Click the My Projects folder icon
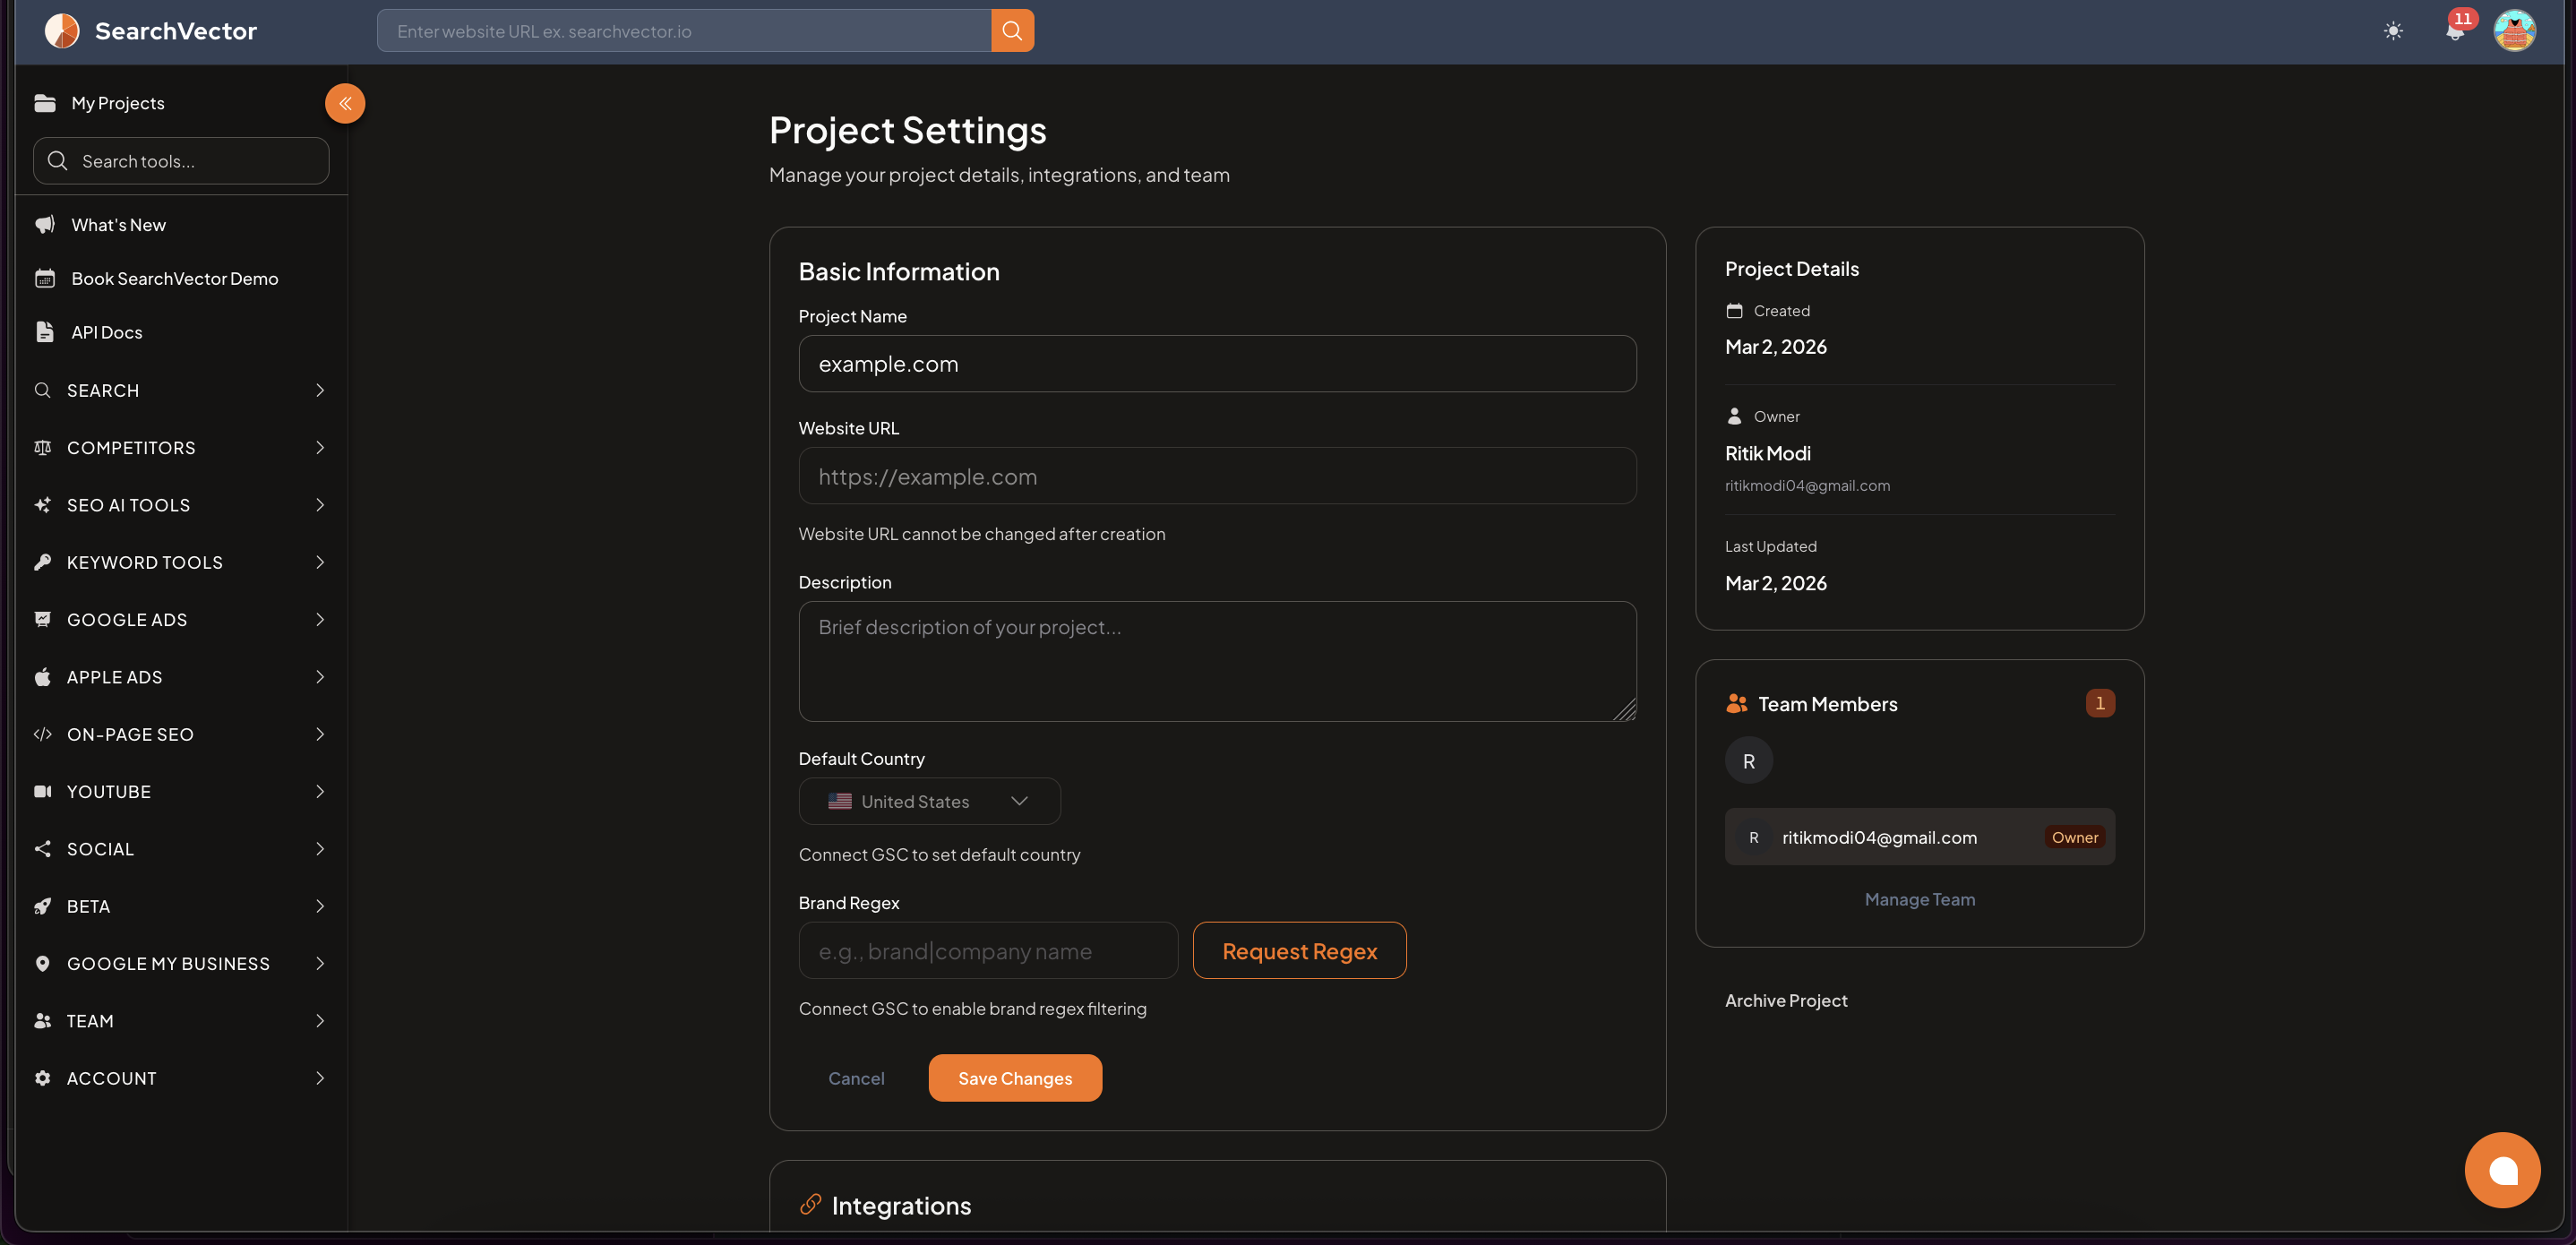The width and height of the screenshot is (2576, 1245). (x=45, y=103)
